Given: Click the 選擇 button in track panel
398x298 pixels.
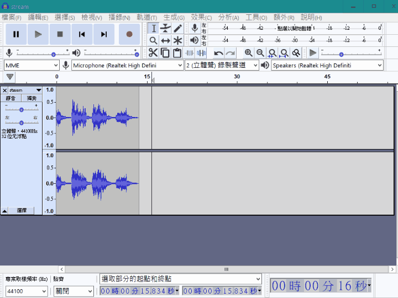Looking at the screenshot, I should pos(22,211).
